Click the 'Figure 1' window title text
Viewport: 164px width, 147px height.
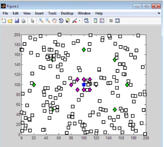(13, 6)
